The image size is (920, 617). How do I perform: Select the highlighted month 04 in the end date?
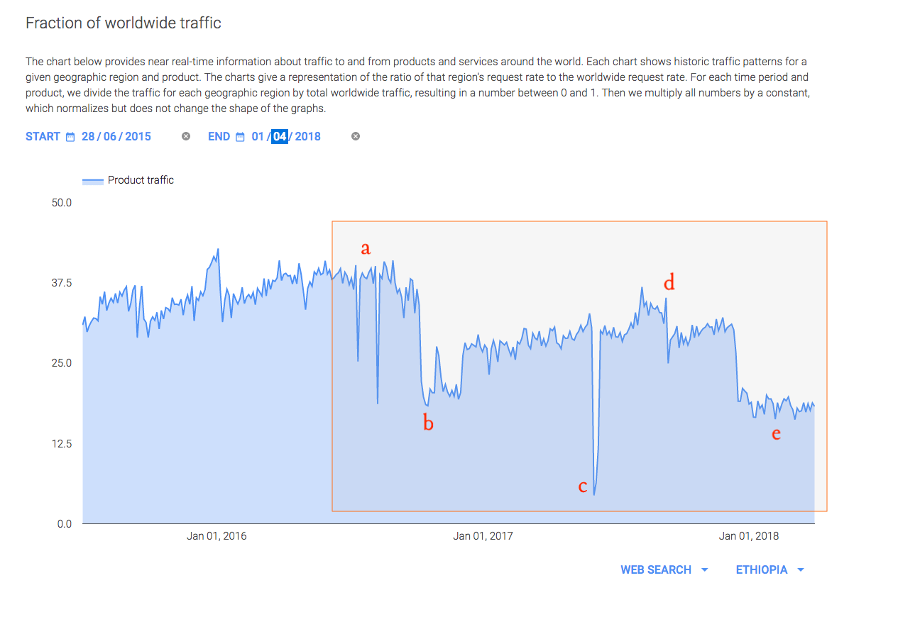[x=279, y=137]
